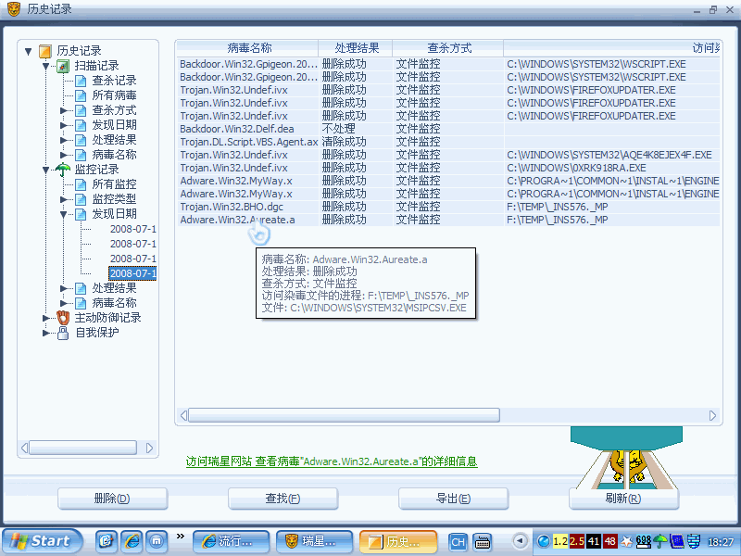
Task: Select the Backdoor.Win32.Delf.dea row
Action: (448, 129)
